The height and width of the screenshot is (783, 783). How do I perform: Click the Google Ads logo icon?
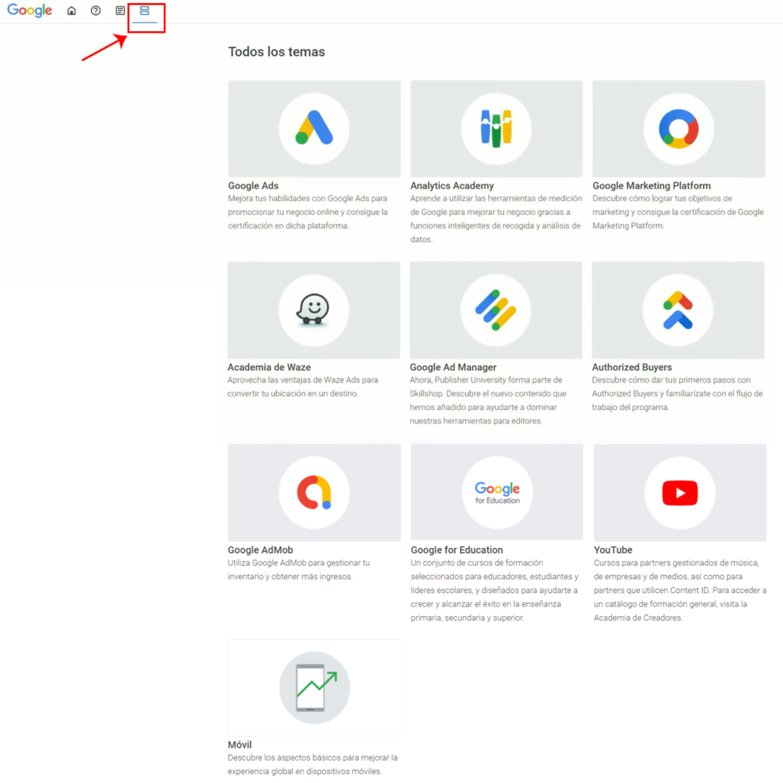point(314,128)
